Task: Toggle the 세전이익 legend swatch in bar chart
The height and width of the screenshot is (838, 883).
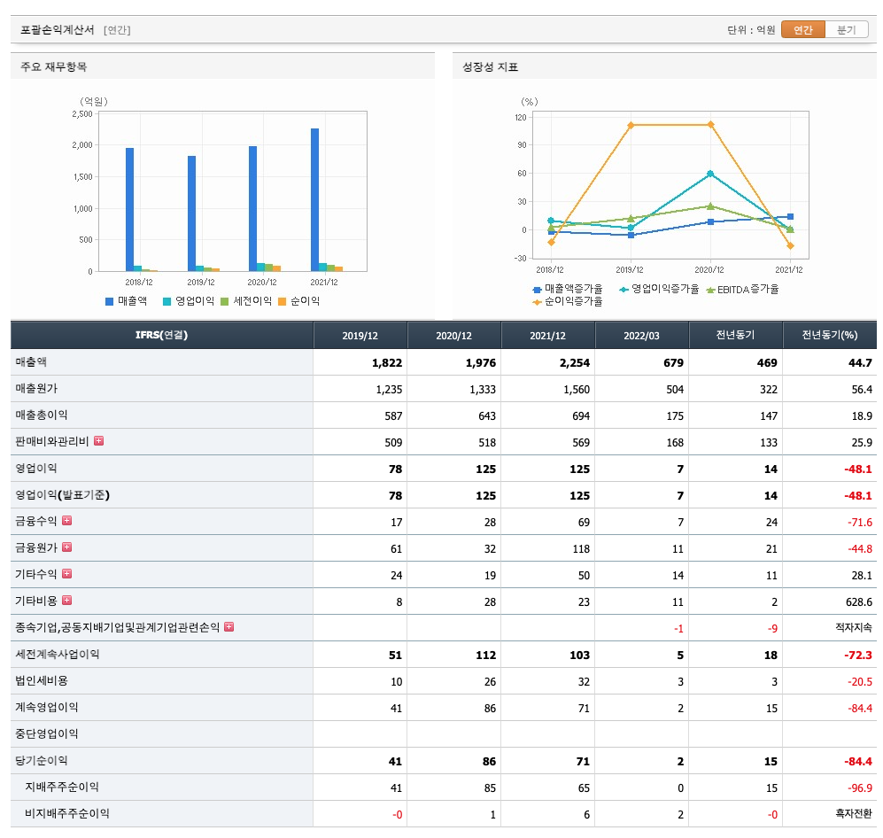Action: [x=225, y=302]
